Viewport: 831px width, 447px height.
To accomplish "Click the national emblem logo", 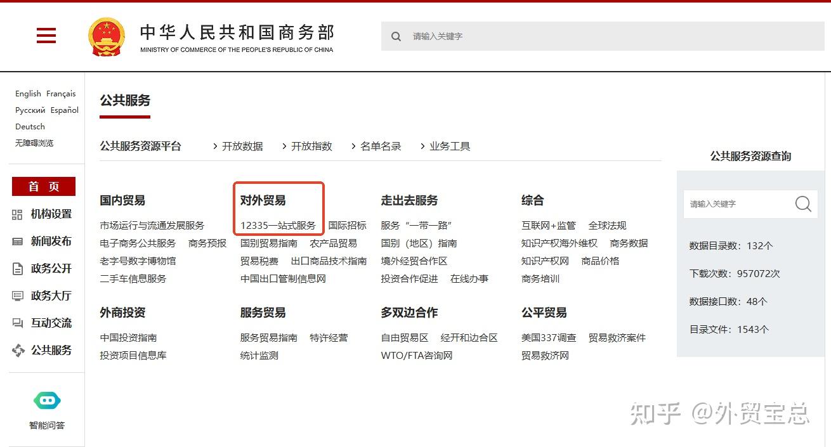I will pos(107,36).
